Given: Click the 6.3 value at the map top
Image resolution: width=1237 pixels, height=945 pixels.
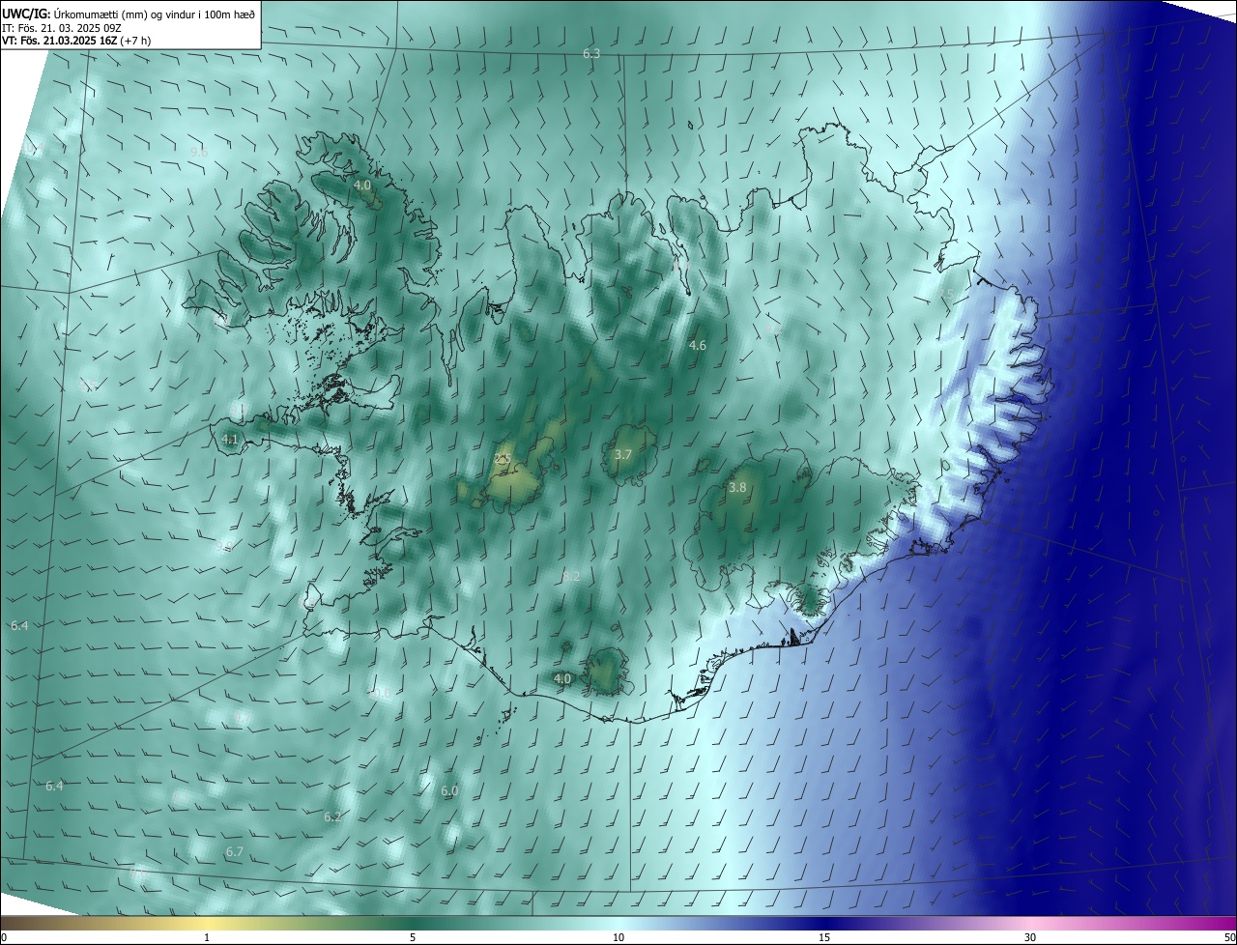Looking at the screenshot, I should click(591, 54).
